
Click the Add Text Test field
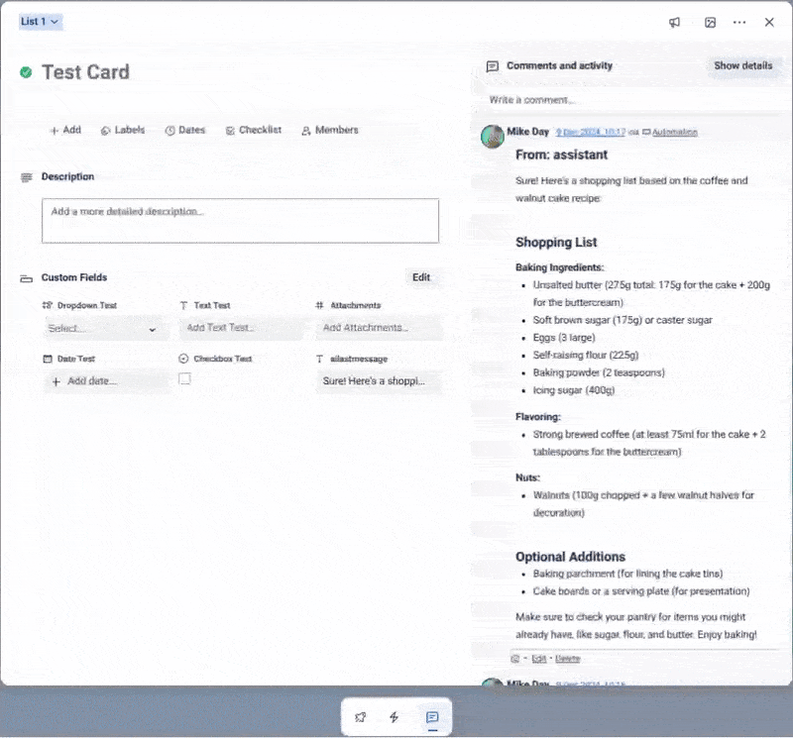click(x=241, y=328)
